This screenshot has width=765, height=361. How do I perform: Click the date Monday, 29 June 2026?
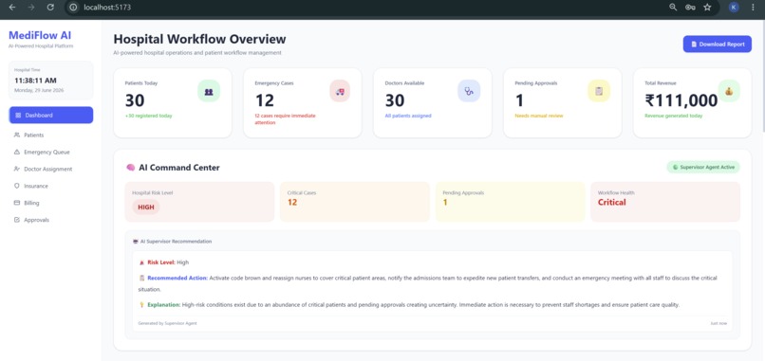pyautogui.click(x=39, y=90)
